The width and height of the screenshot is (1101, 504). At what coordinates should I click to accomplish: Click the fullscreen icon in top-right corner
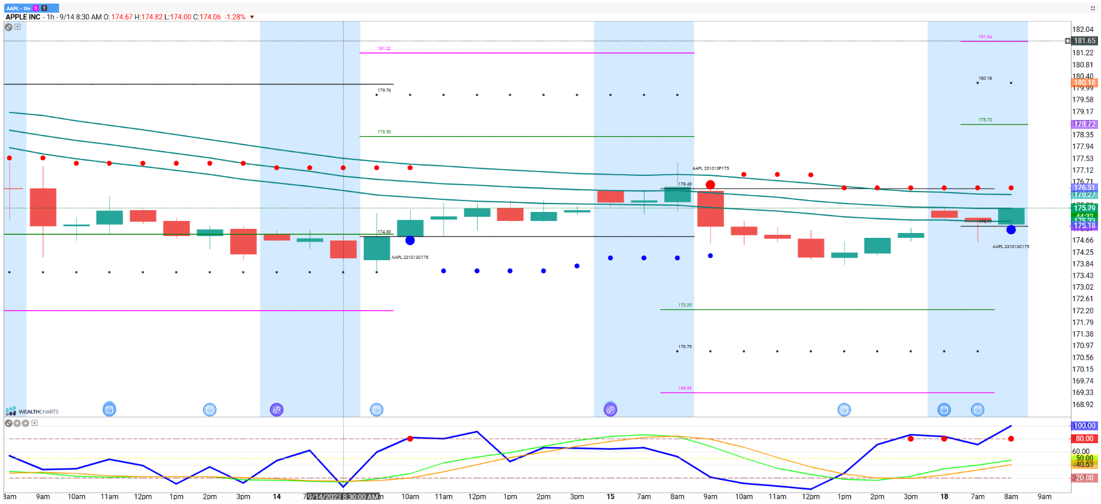(1093, 8)
